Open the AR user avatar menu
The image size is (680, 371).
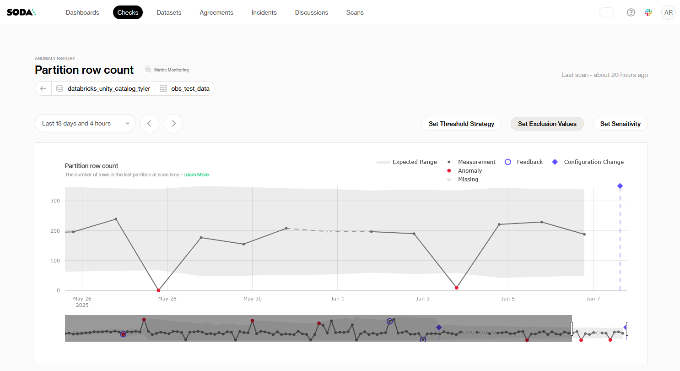click(x=669, y=12)
